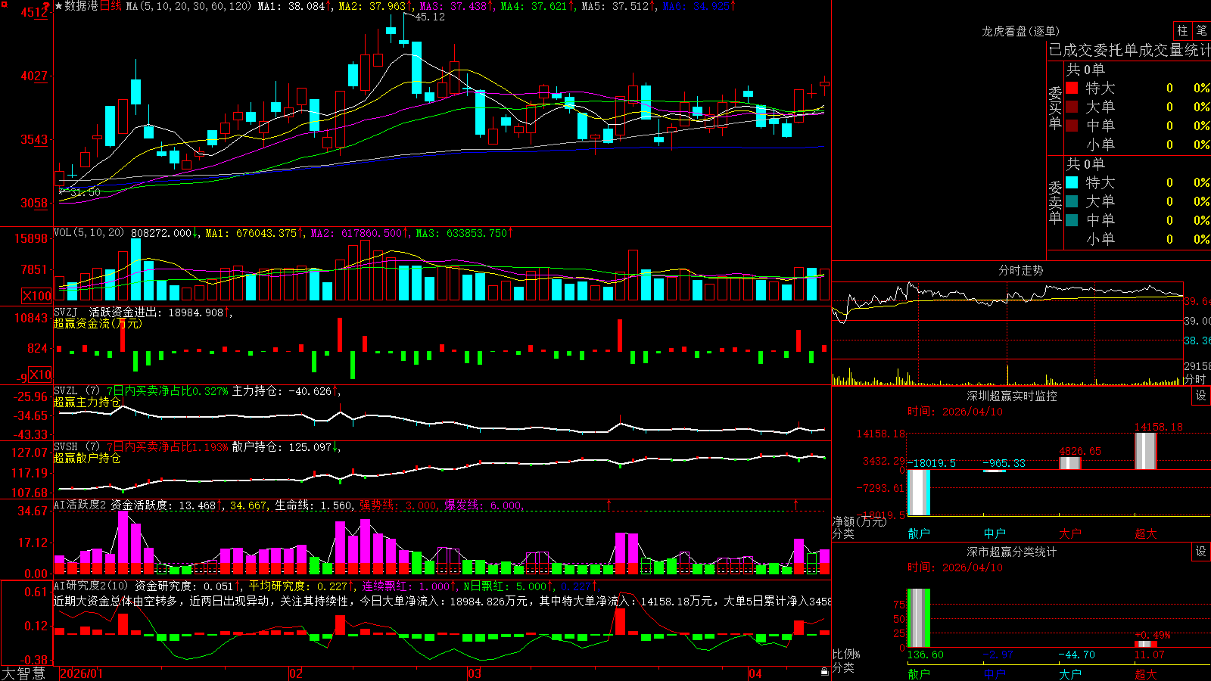This screenshot has width=1211, height=681.
Task: Click the SVSH (7) indicator name
Action: point(76,446)
